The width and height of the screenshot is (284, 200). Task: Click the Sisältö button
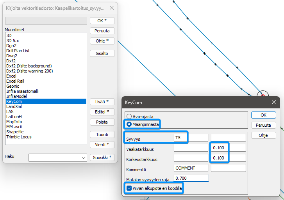click(x=102, y=53)
